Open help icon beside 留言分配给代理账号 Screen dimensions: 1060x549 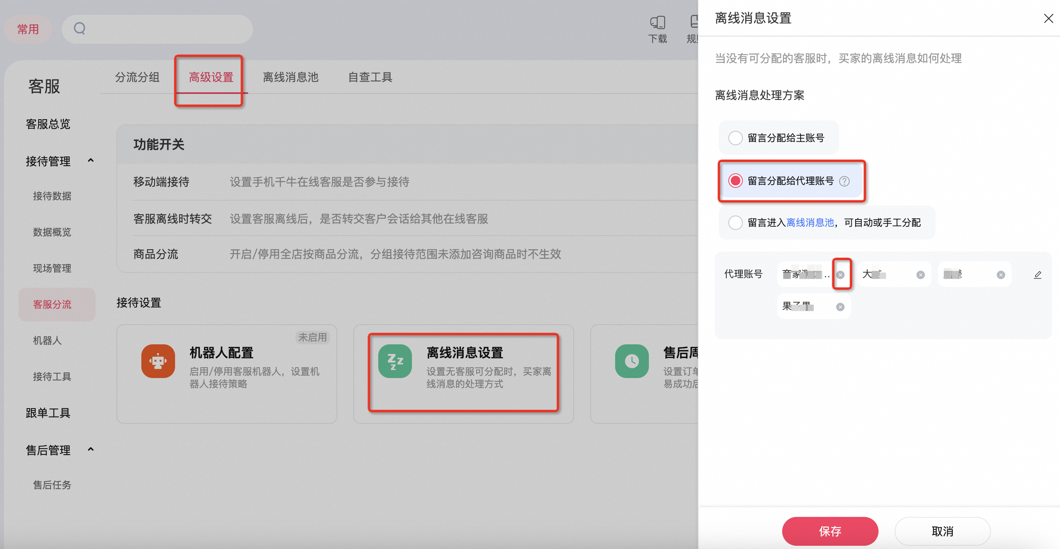coord(844,181)
